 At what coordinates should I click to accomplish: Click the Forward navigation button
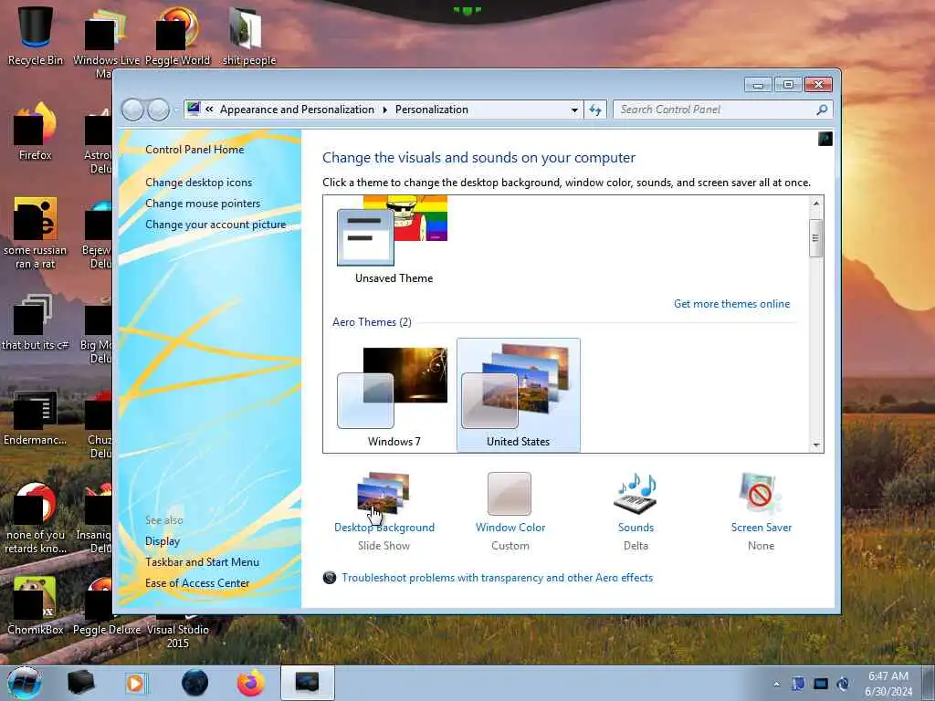coord(159,110)
